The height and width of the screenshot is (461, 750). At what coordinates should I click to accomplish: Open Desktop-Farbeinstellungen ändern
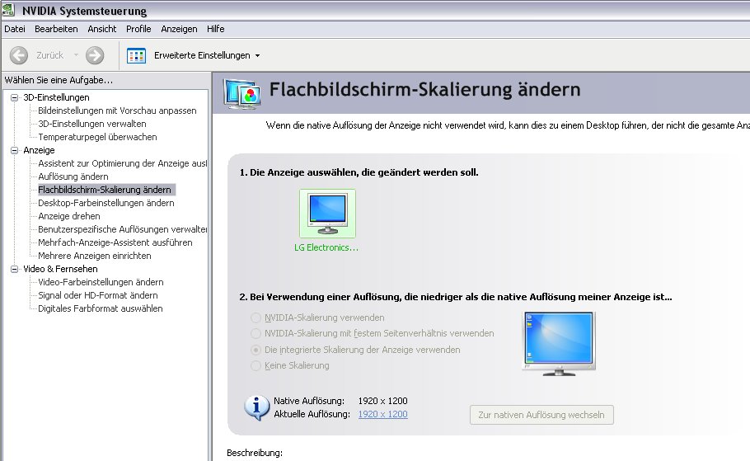[106, 203]
